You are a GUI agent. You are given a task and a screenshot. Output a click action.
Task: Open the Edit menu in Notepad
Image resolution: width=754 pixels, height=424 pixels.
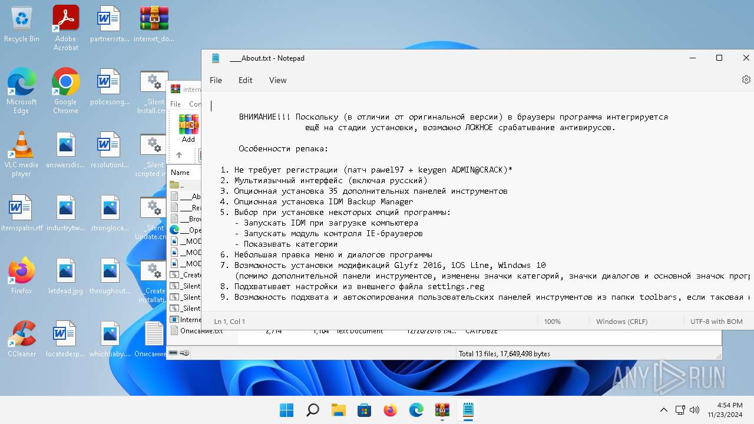click(x=246, y=80)
